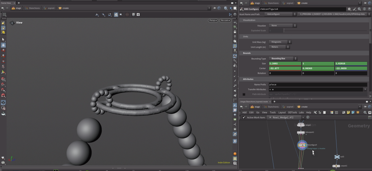Click the sticky note icon in network editor
This screenshot has width=372, height=171.
click(x=348, y=112)
